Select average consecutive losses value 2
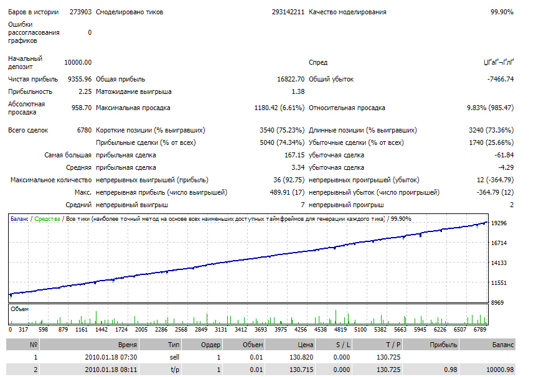This screenshot has height=377, width=536. (512, 205)
